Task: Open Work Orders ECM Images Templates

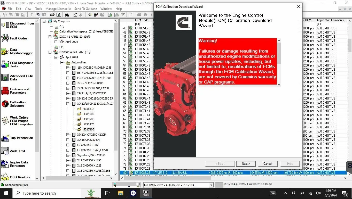Action: click(17, 121)
